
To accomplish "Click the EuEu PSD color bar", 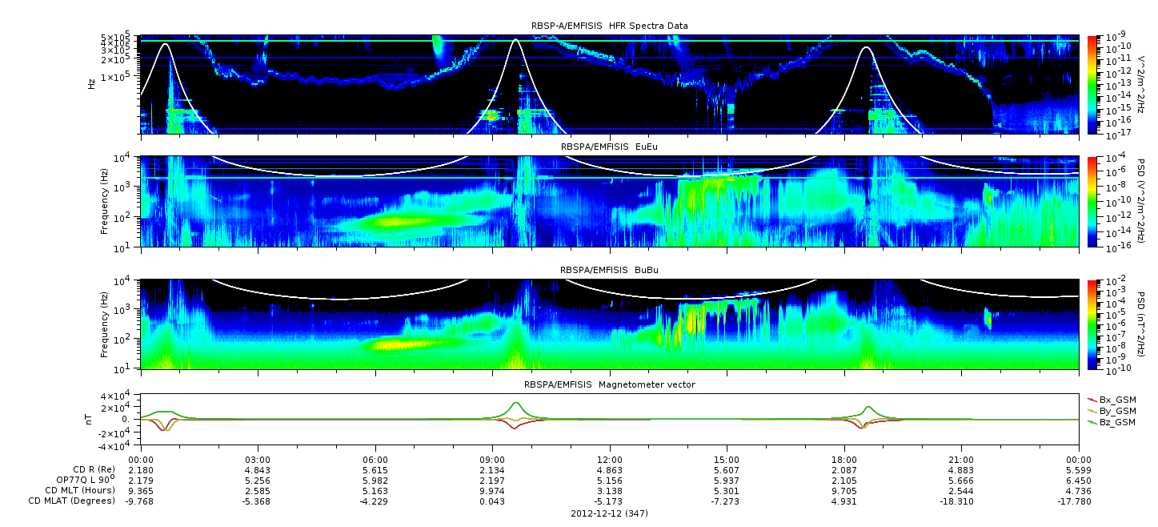I will tap(1092, 201).
